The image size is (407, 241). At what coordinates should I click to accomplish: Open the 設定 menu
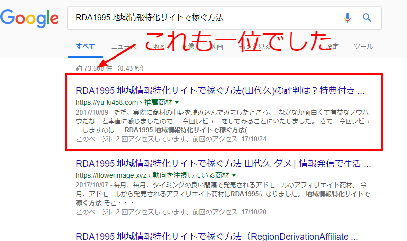point(332,47)
